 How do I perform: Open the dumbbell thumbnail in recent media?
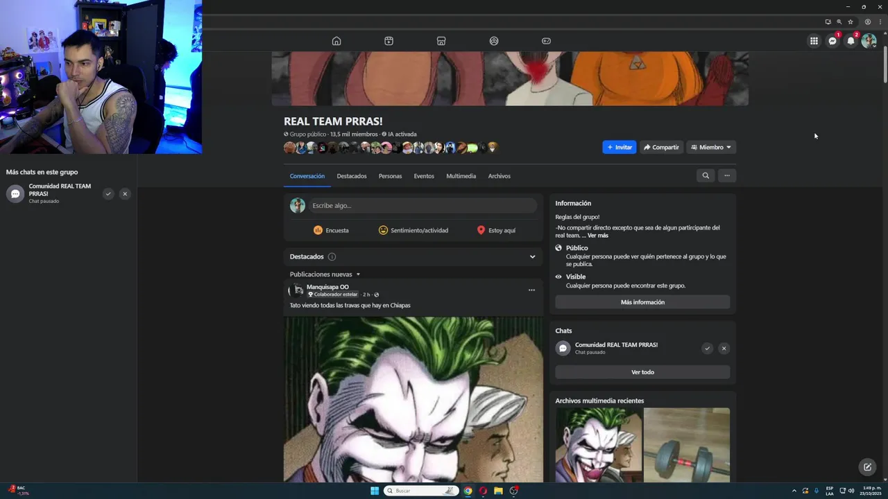click(686, 445)
